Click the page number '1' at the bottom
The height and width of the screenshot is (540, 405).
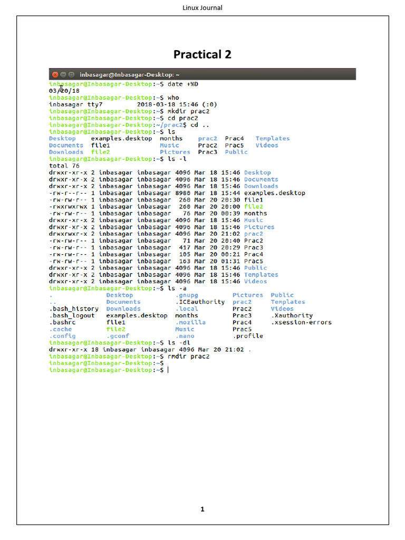pos(202,509)
